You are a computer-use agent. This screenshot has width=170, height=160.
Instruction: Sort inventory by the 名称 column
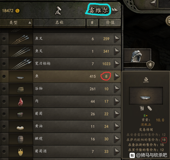(59, 23)
